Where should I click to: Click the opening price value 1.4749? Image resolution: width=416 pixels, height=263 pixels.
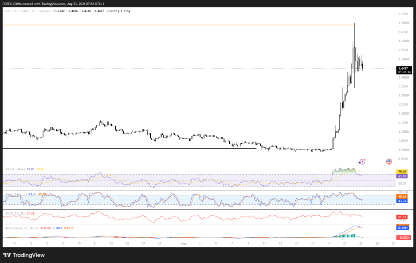click(59, 11)
